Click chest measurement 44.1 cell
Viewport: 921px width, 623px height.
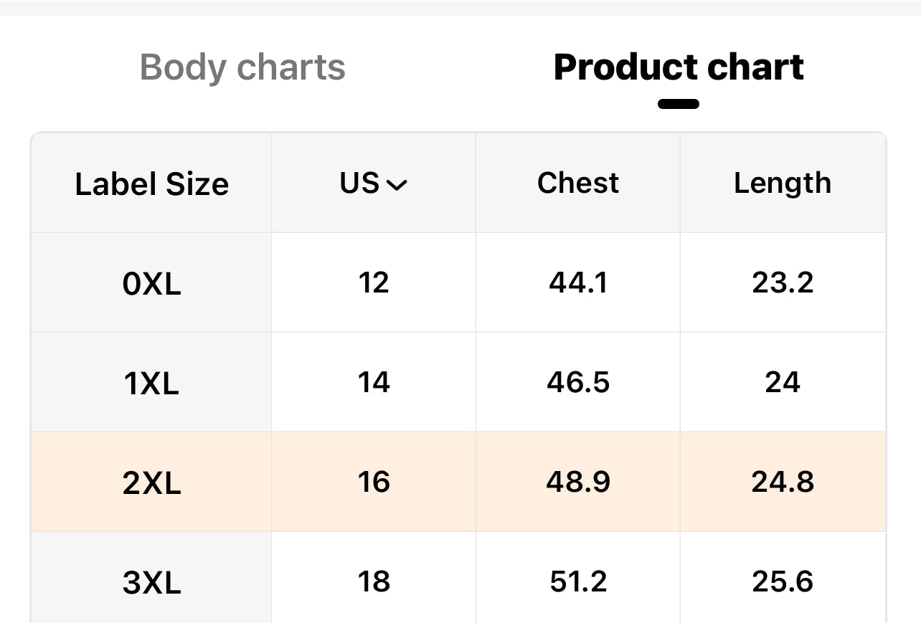(578, 283)
